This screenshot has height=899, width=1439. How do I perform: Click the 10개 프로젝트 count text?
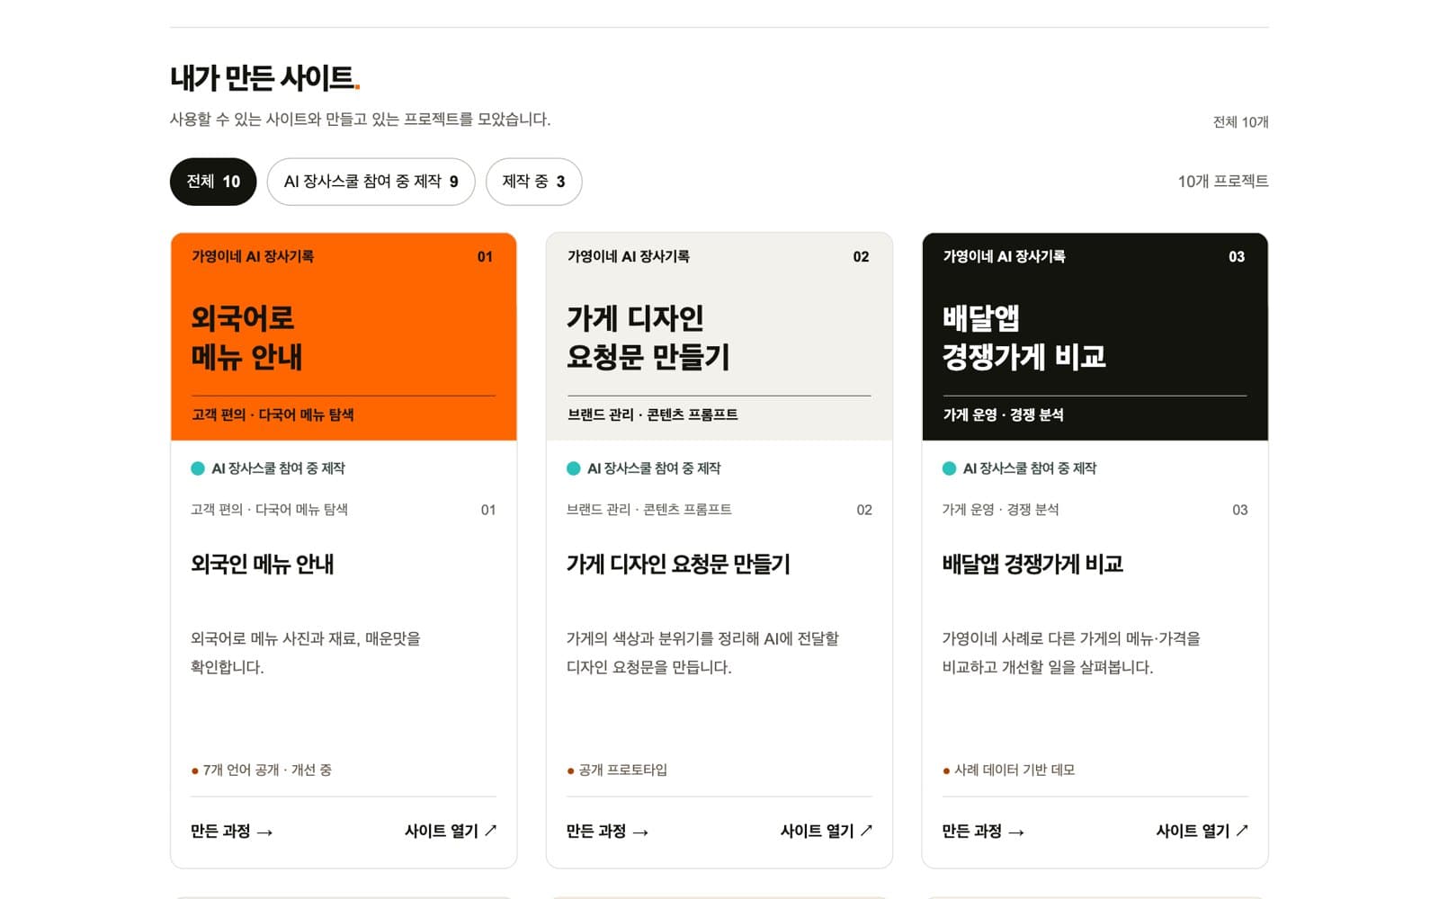coord(1223,182)
